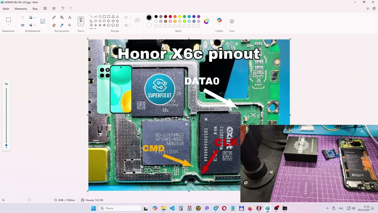
Task: Select Color 1 black circle
Action: [x=149, y=18]
